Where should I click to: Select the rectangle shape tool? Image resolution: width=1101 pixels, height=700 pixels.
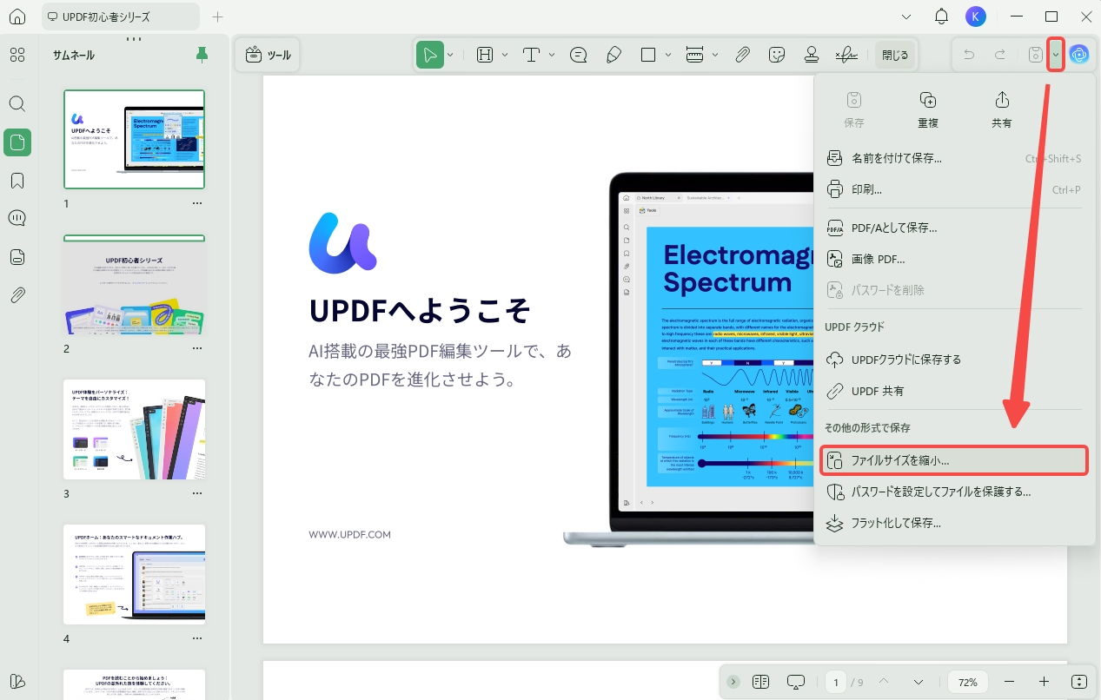(x=648, y=55)
